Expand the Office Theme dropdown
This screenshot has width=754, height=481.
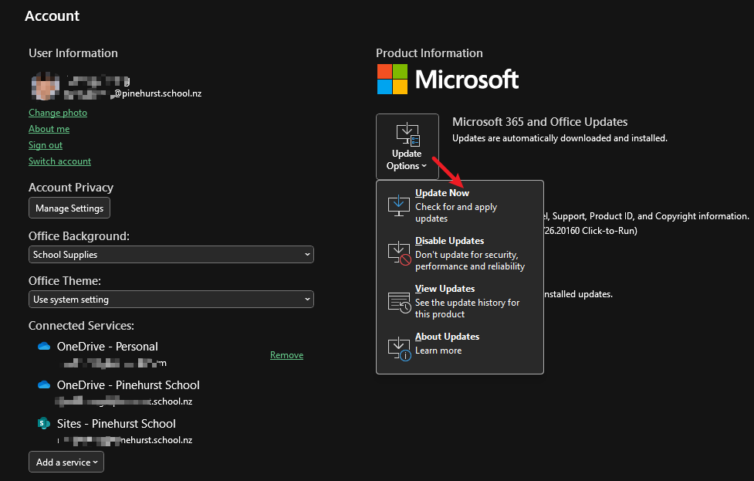pos(171,300)
